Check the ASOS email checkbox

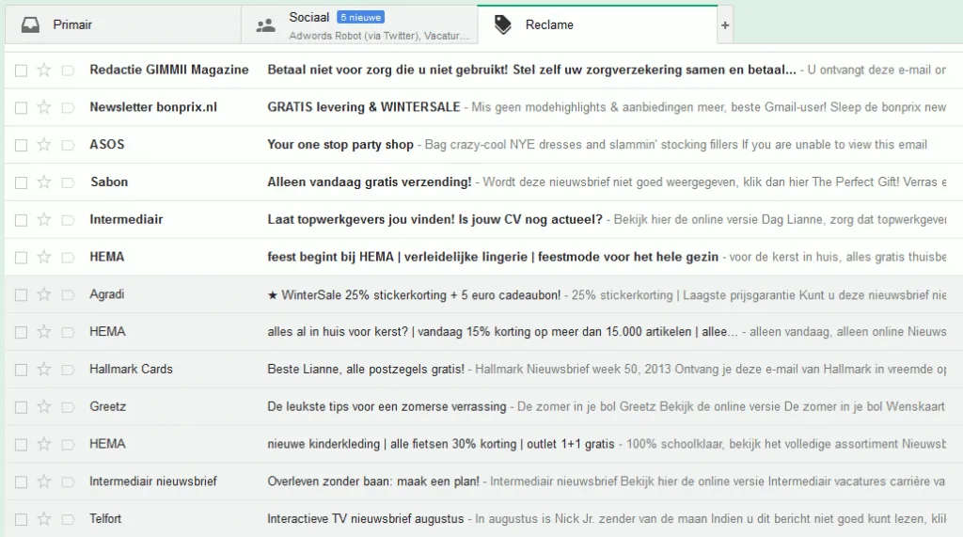click(x=21, y=145)
